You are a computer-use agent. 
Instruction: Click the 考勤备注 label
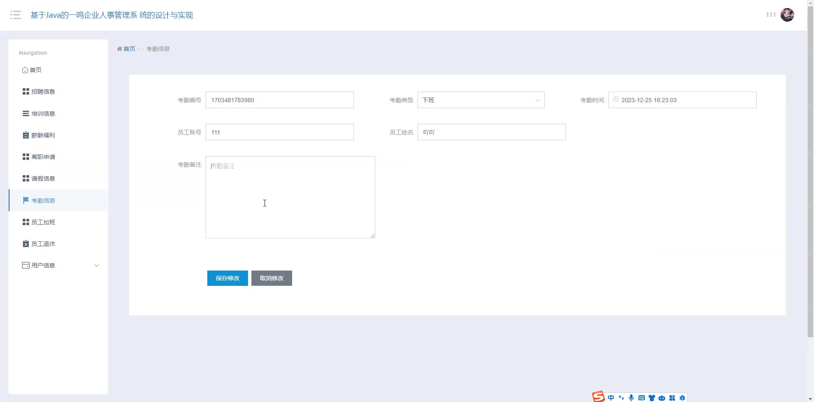pyautogui.click(x=189, y=165)
